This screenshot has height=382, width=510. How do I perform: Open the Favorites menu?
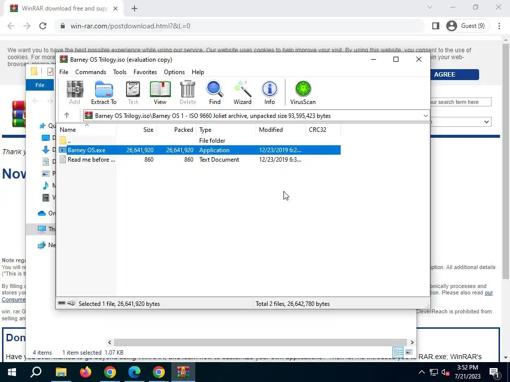[x=145, y=72]
